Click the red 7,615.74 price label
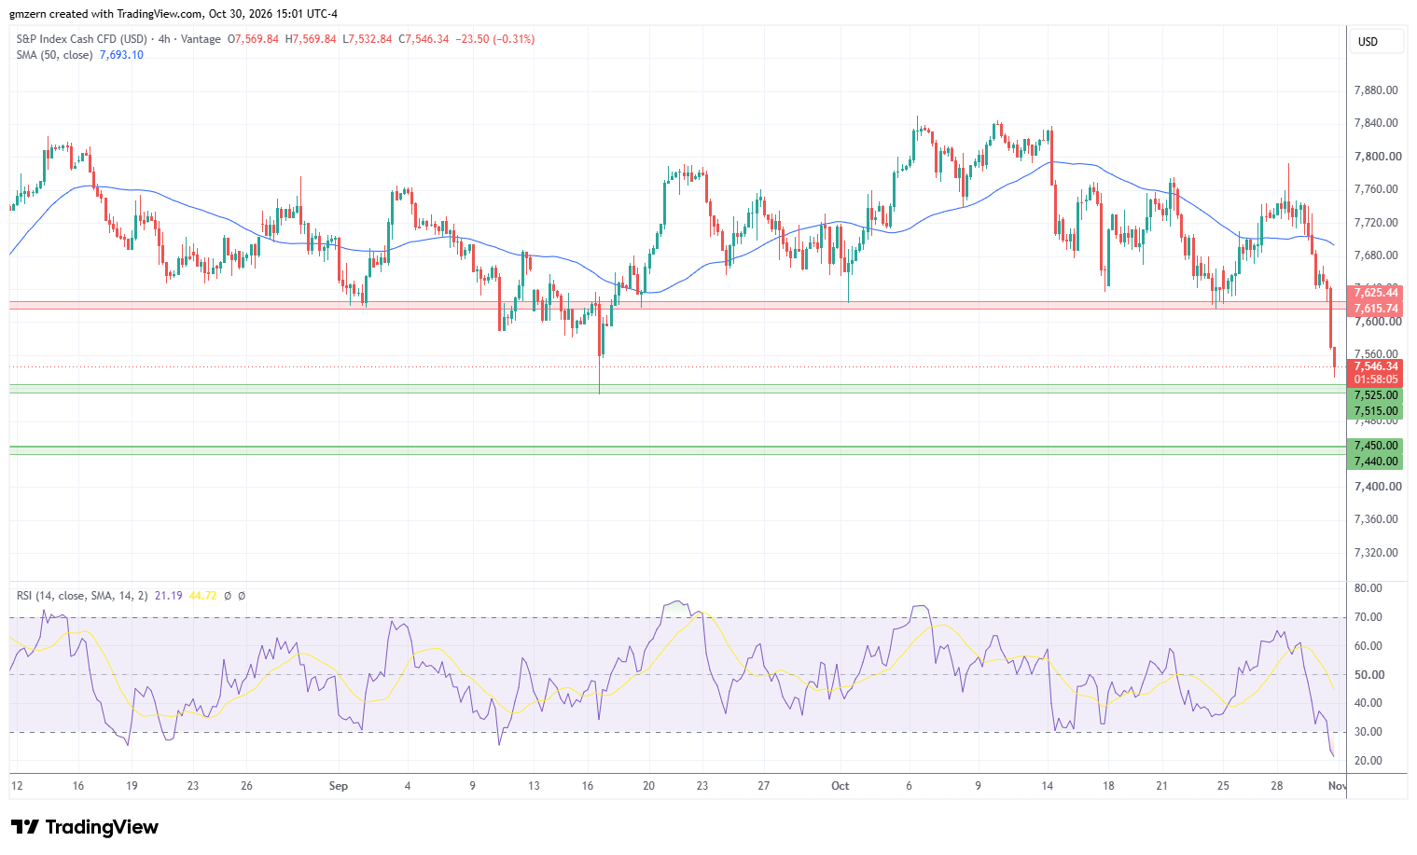1417x855 pixels. (1376, 309)
